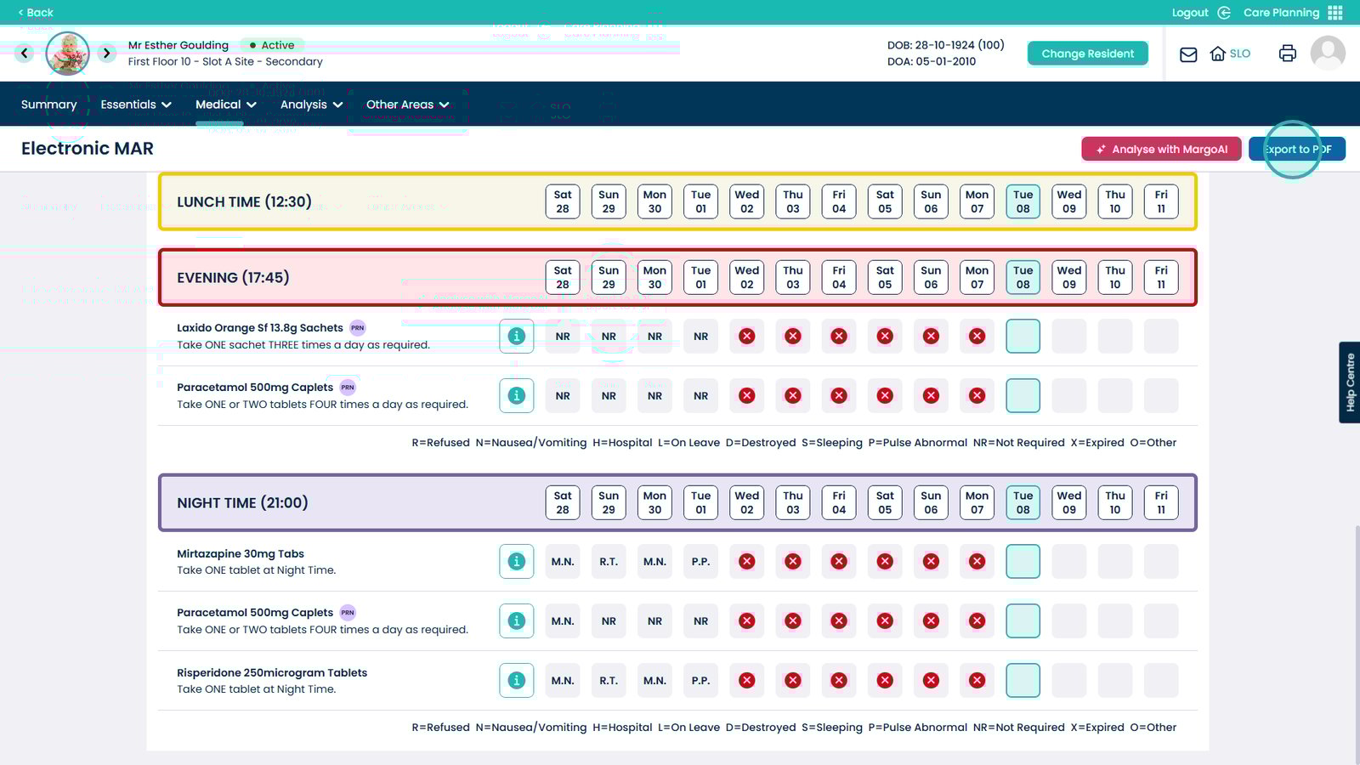
Task: Click the printer icon in header
Action: coord(1287,54)
